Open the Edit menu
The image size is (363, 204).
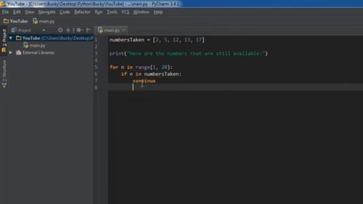pos(16,12)
